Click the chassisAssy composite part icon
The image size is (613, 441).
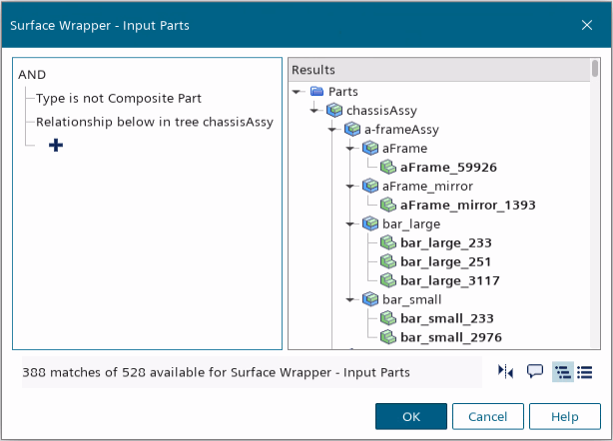coord(334,111)
